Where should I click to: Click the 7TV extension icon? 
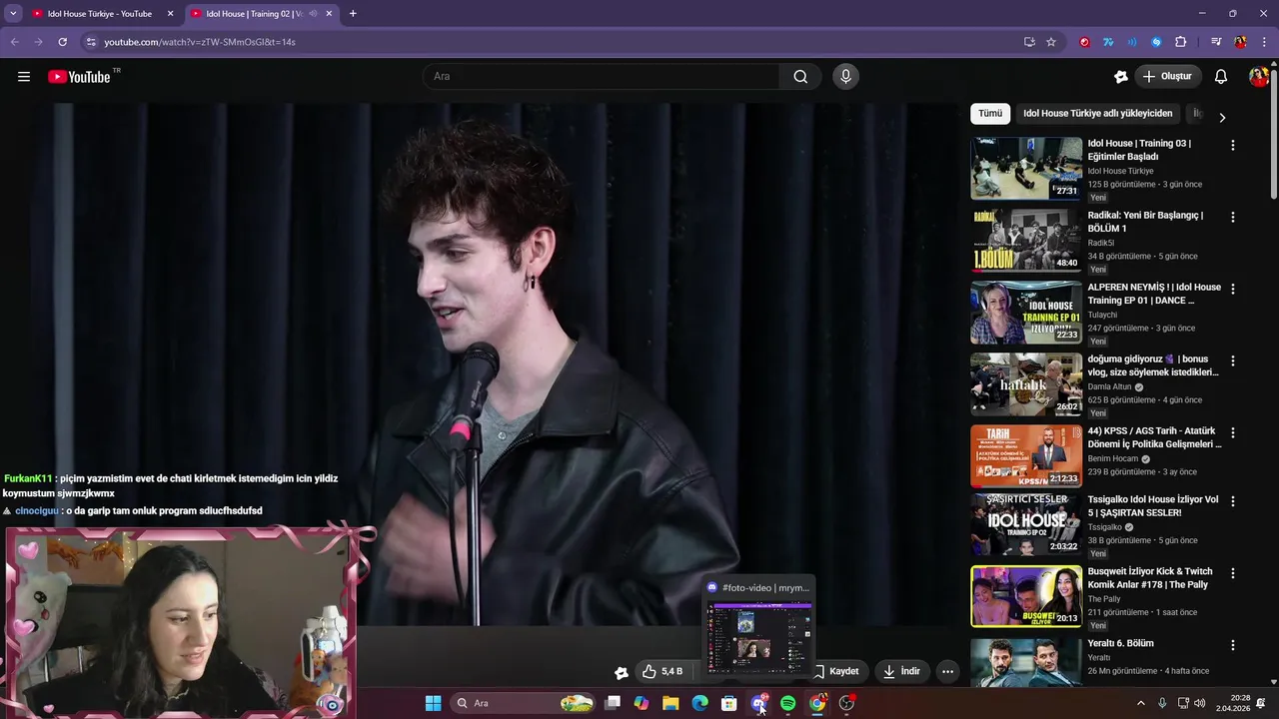[1108, 42]
